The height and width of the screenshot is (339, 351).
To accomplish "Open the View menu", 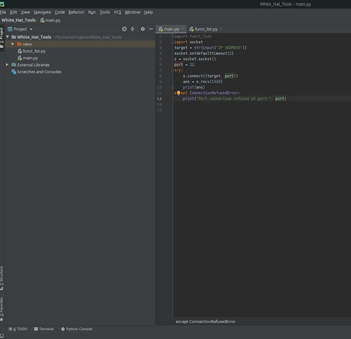I will pyautogui.click(x=25, y=12).
